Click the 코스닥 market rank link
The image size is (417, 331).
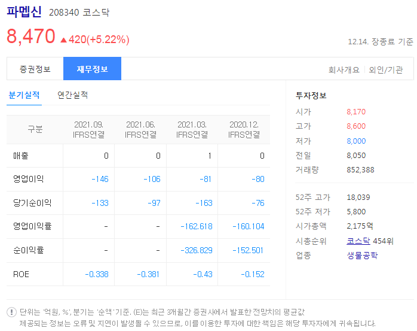click(x=358, y=241)
